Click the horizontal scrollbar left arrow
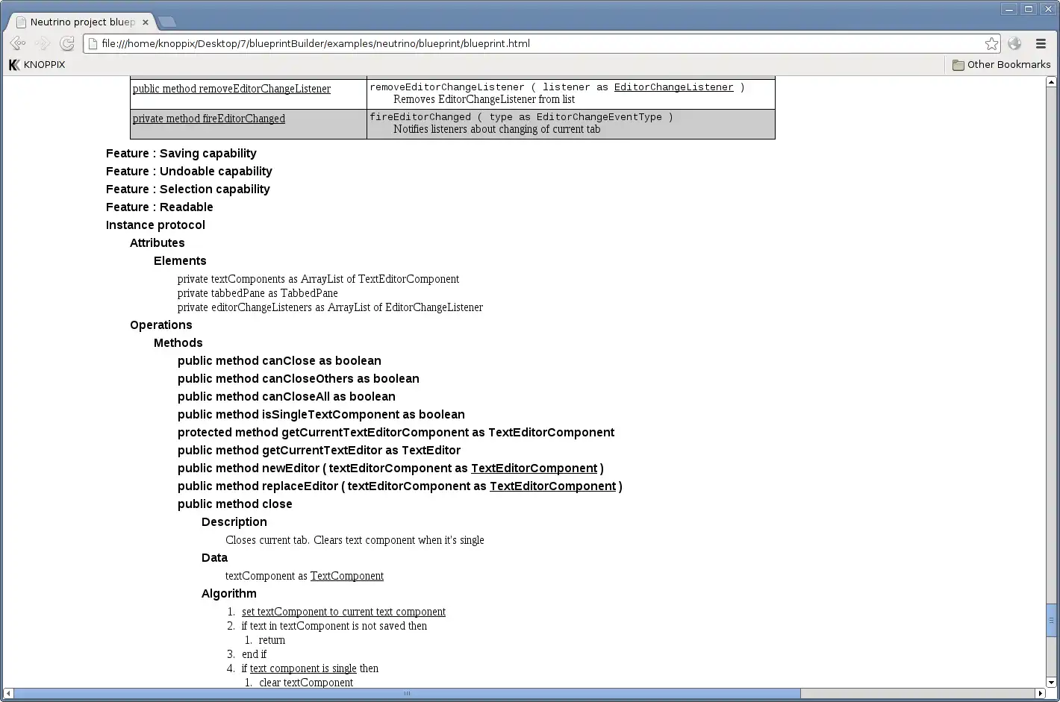Image resolution: width=1060 pixels, height=702 pixels. 7,694
